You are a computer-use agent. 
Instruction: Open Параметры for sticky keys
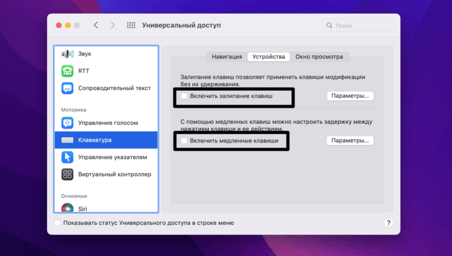coord(350,96)
